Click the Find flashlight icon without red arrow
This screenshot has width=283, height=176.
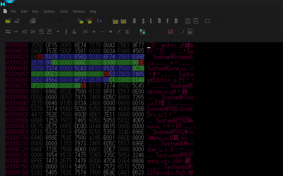point(81,21)
